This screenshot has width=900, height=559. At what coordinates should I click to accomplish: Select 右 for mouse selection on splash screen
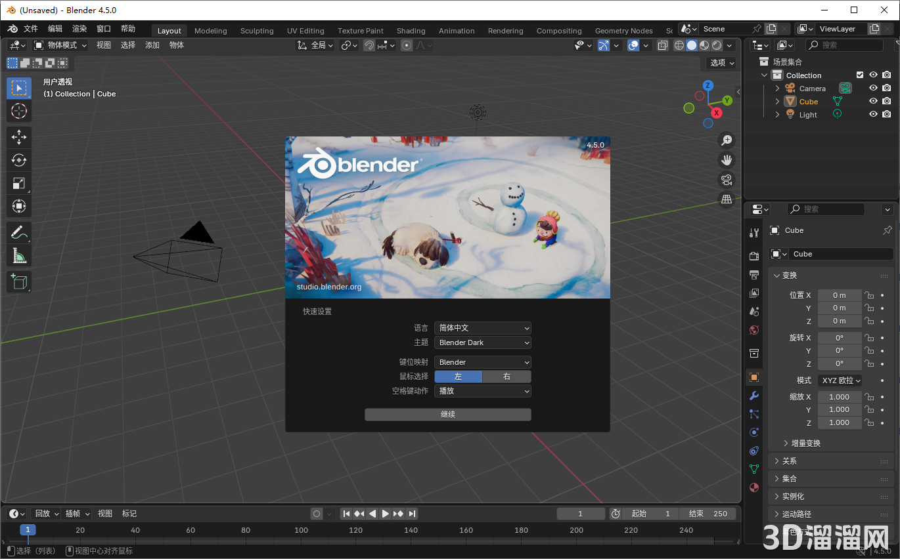[506, 377]
